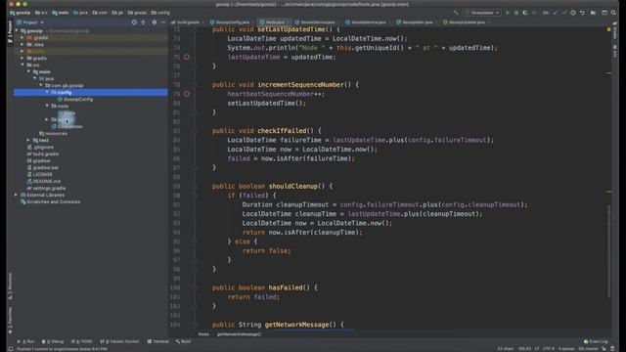Open build.gradle in project tree
Image resolution: width=626 pixels, height=352 pixels.
tap(43, 154)
